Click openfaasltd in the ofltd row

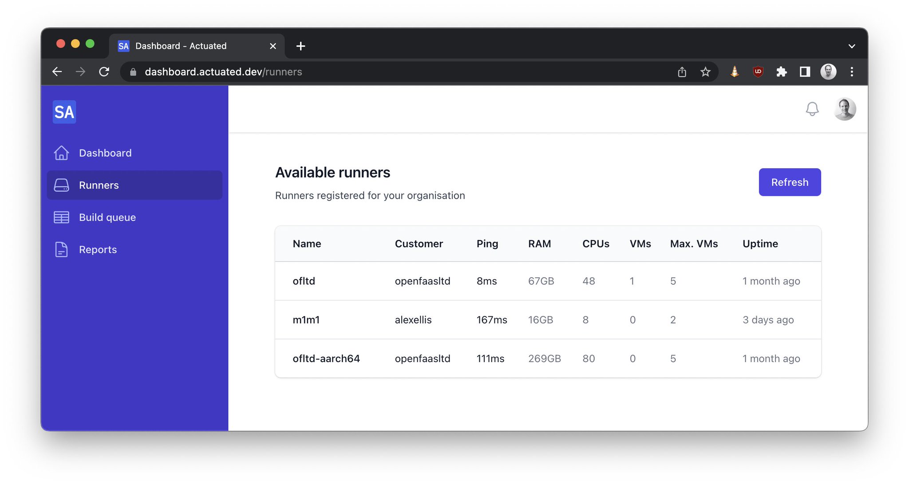pyautogui.click(x=422, y=281)
